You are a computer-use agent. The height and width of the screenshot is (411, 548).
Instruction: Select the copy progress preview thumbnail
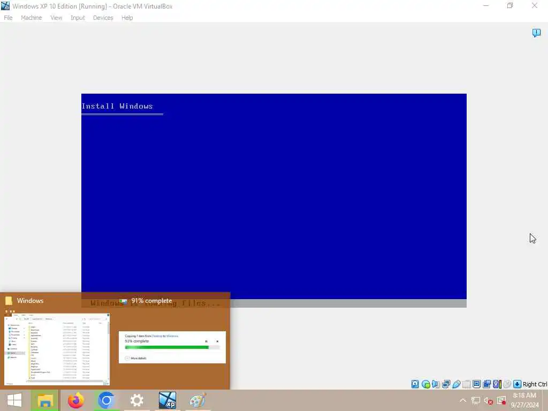(172, 347)
